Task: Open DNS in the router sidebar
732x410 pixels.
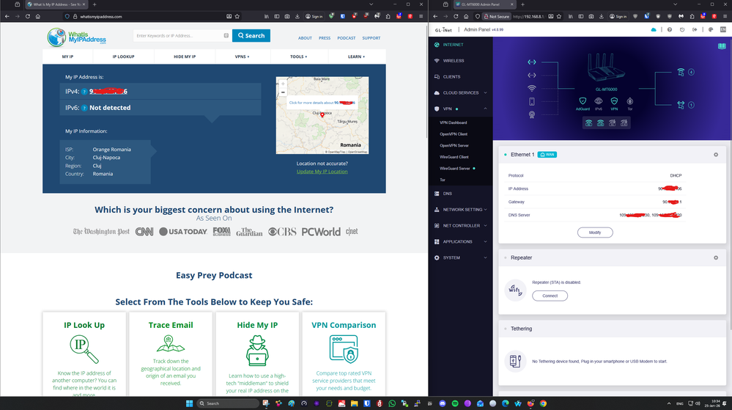Action: click(460, 193)
